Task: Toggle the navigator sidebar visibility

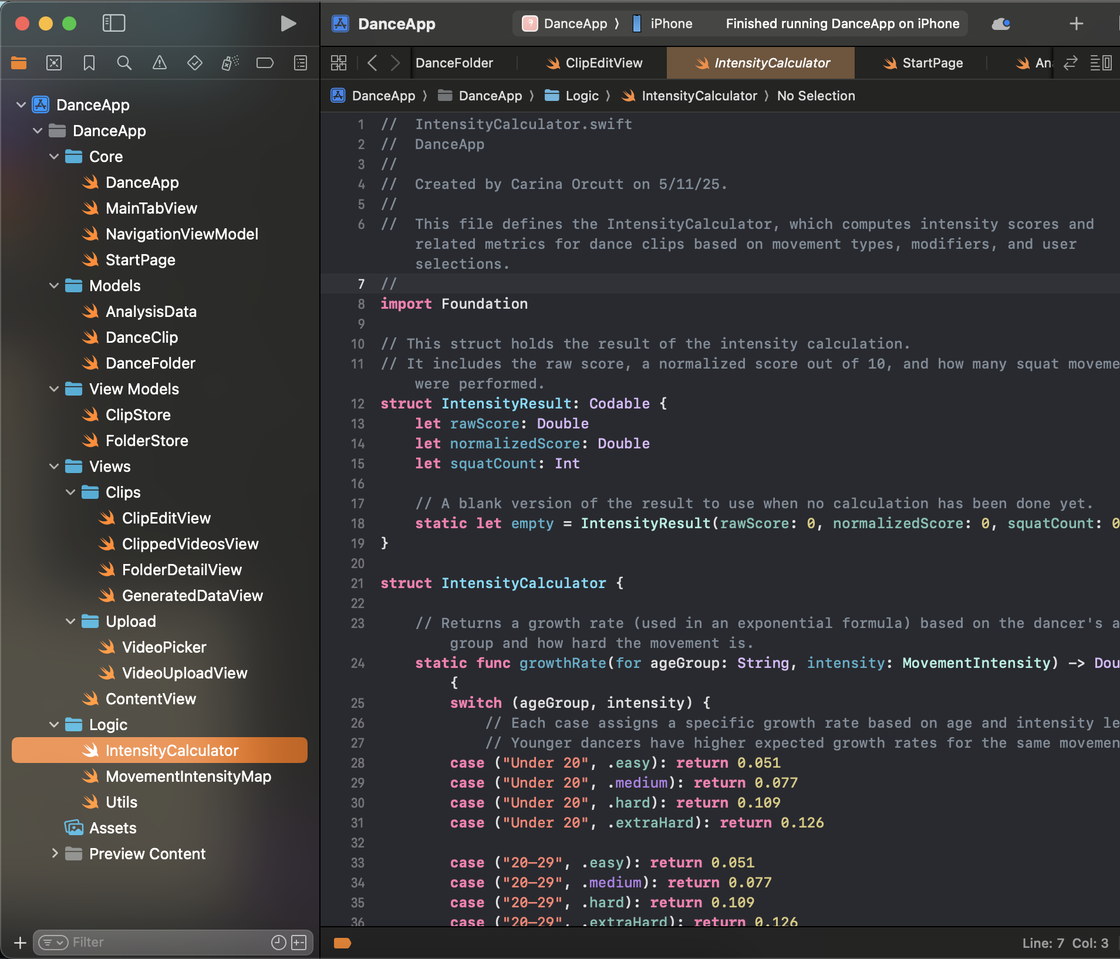Action: coord(114,23)
